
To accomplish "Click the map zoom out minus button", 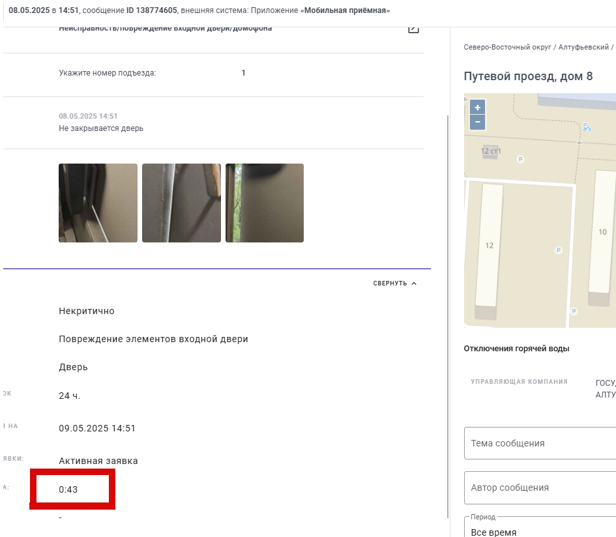I will (477, 122).
